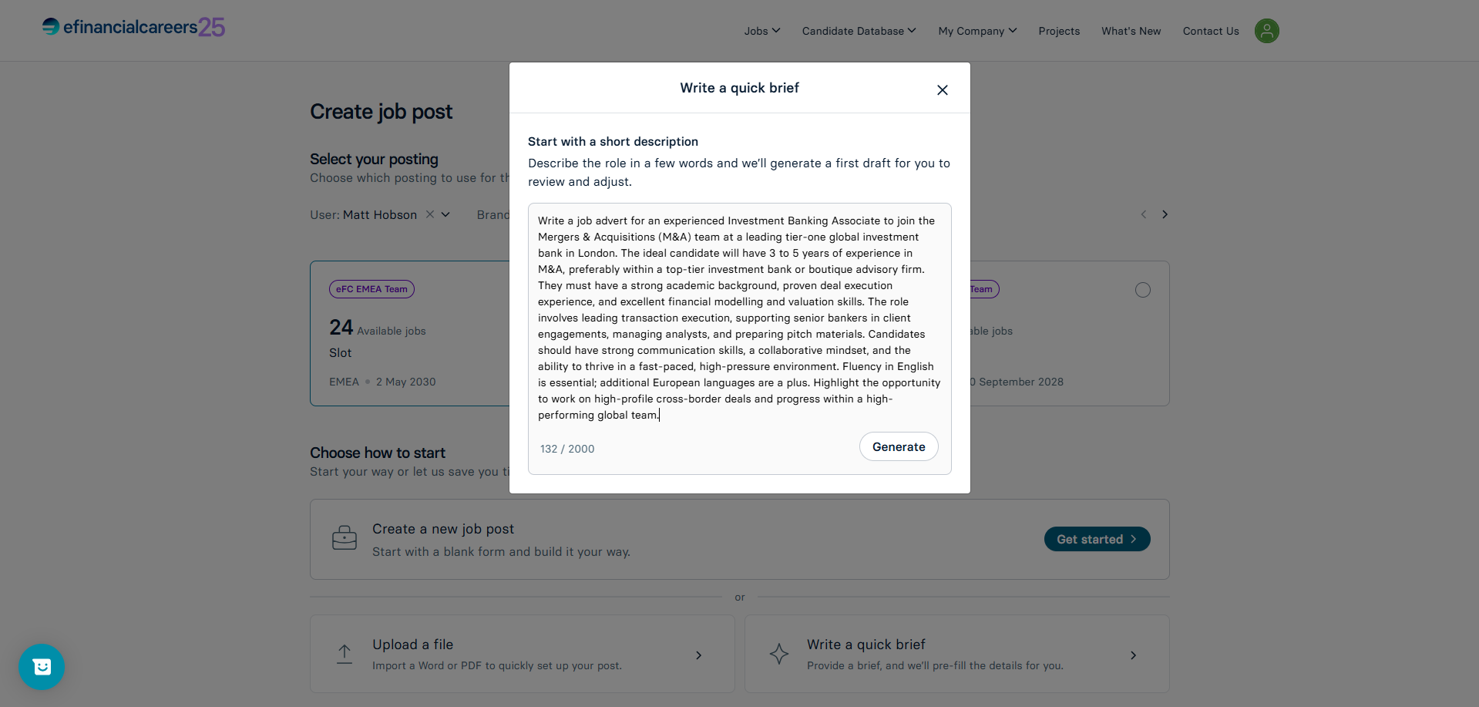Open the chat widget bubble
The image size is (1479, 707).
[42, 667]
